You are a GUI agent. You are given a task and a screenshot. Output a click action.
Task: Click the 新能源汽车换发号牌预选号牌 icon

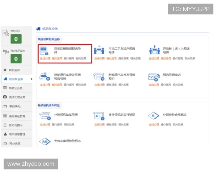44,76
